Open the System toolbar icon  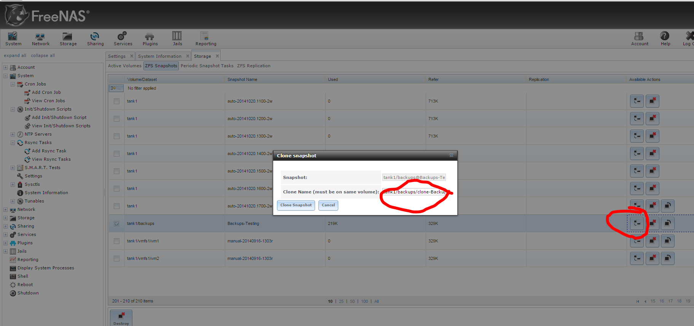tap(13, 39)
